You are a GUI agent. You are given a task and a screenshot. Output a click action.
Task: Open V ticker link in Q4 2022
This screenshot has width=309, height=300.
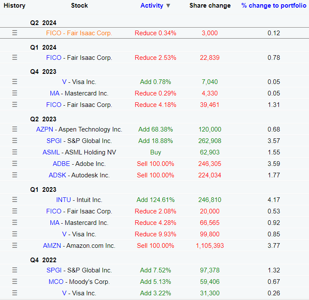click(64, 293)
